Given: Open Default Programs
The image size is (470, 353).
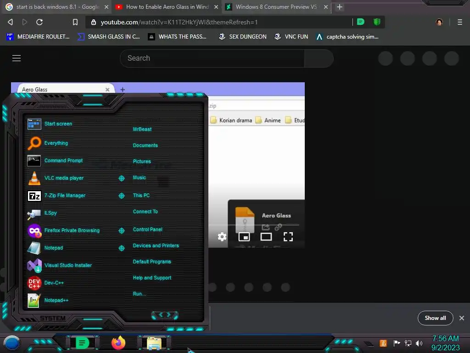Looking at the screenshot, I should 151,262.
